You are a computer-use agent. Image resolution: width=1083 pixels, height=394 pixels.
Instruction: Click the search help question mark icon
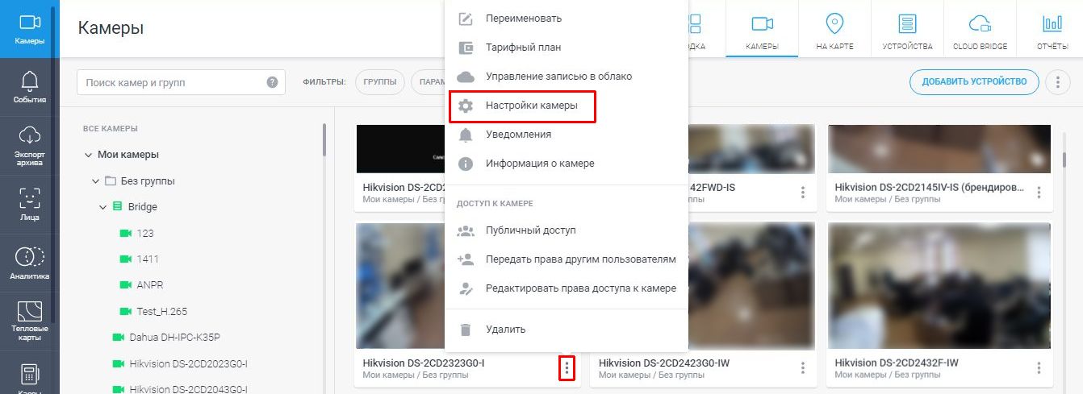272,82
